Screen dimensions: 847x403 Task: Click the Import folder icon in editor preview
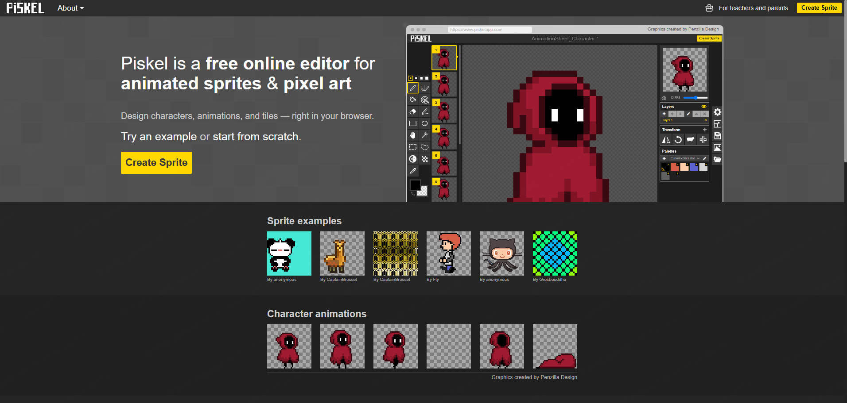point(718,160)
